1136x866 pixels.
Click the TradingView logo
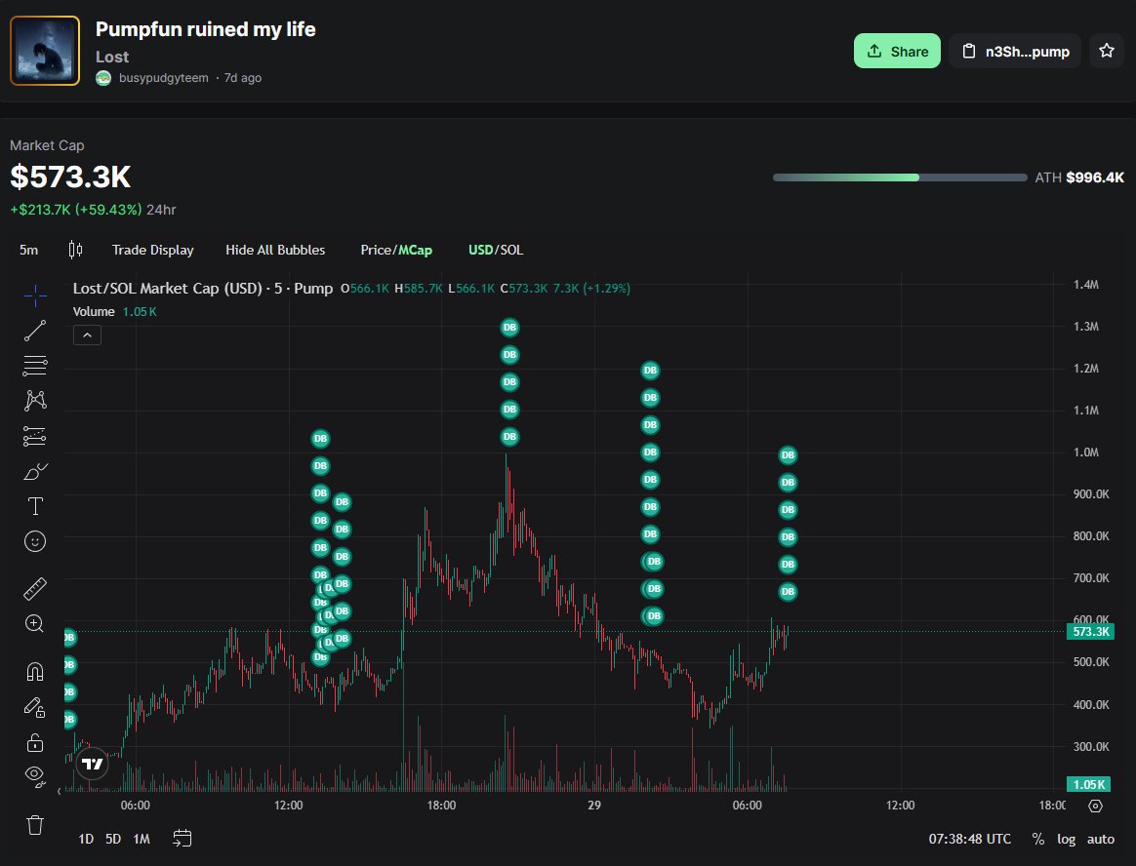[92, 764]
